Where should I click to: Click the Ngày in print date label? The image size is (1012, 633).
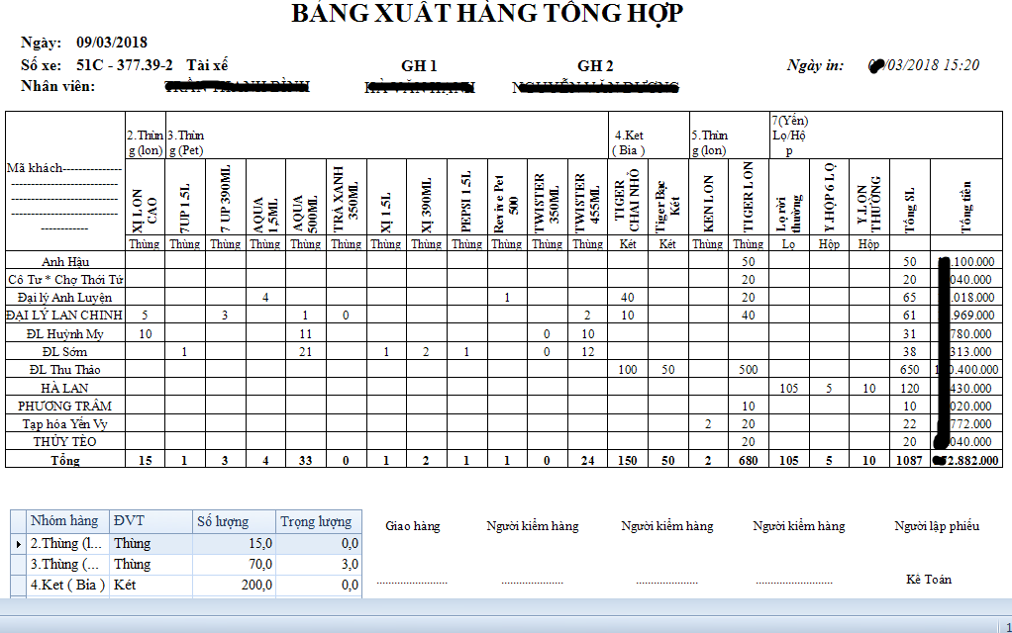point(815,65)
